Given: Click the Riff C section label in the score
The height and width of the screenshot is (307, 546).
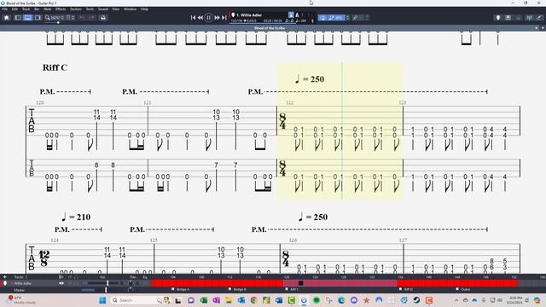Looking at the screenshot, I should coord(55,67).
